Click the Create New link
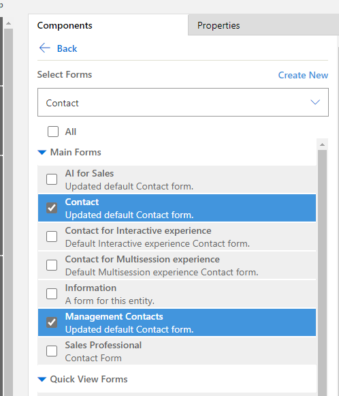 (303, 75)
